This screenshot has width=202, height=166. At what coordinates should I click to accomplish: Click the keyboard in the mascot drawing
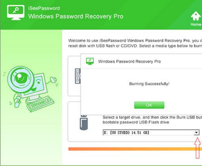(40, 104)
